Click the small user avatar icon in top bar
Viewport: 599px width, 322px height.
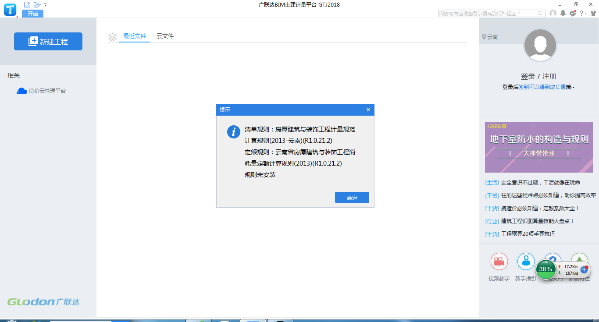coord(553,14)
